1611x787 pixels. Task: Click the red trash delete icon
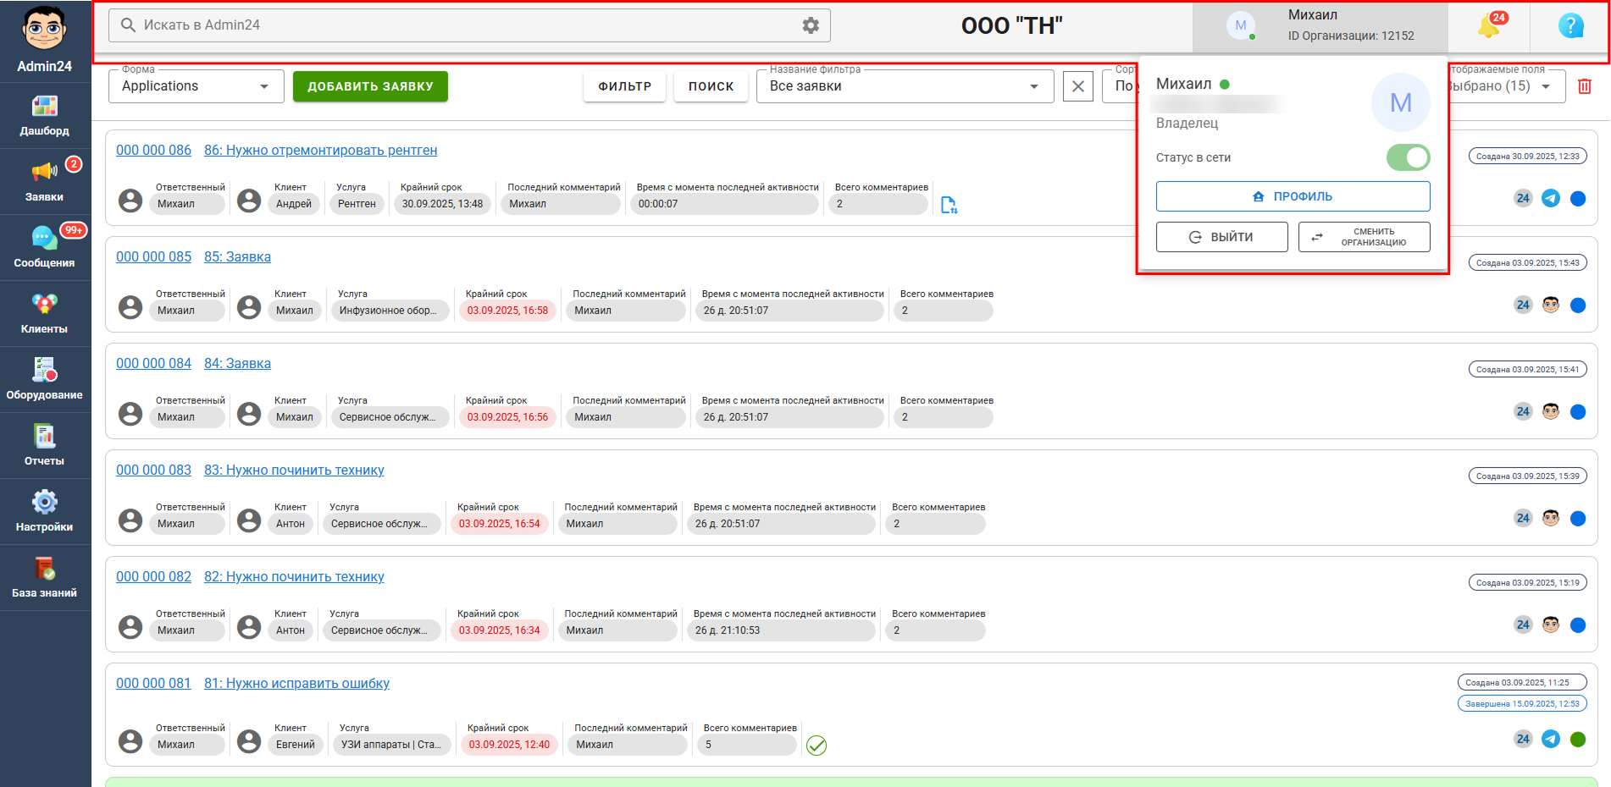click(1585, 86)
